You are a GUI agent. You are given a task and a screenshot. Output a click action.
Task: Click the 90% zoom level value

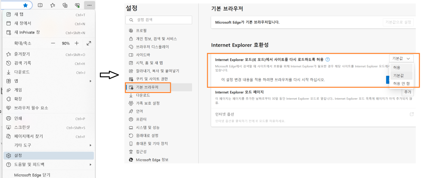[x=66, y=43]
